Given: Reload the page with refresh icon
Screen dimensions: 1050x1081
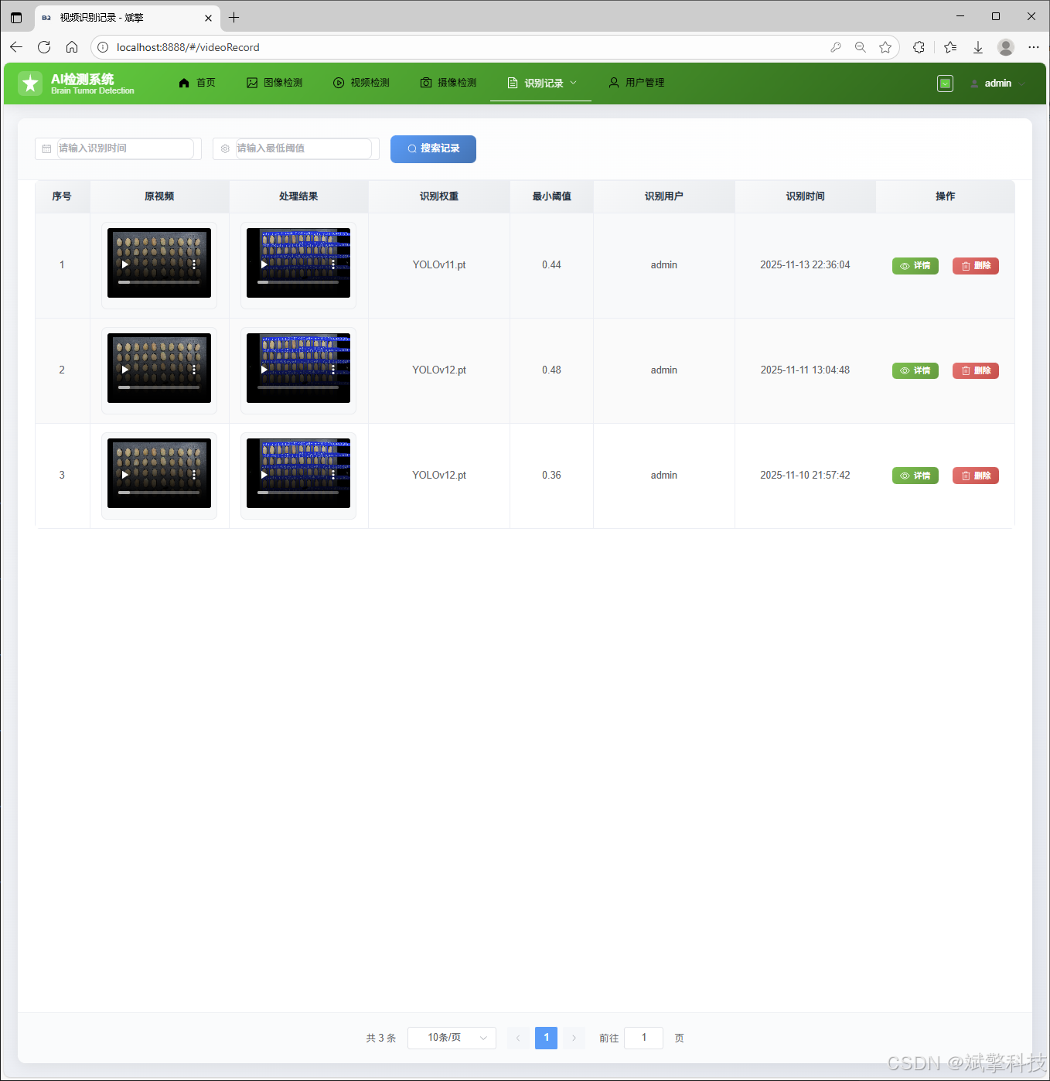Looking at the screenshot, I should pos(44,47).
